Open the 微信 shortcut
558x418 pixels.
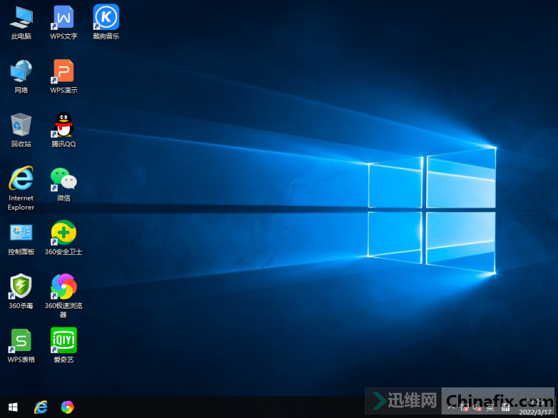[63, 184]
